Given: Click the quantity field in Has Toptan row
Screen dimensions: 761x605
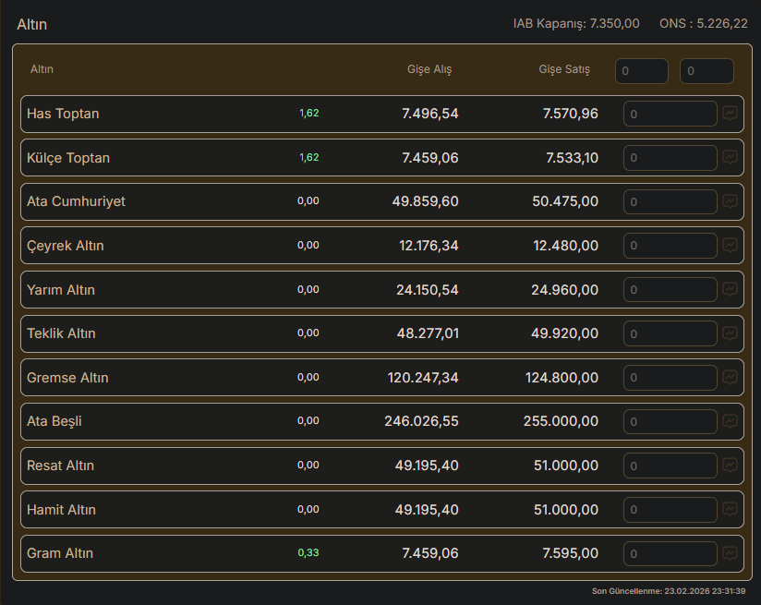Looking at the screenshot, I should pyautogui.click(x=670, y=114).
